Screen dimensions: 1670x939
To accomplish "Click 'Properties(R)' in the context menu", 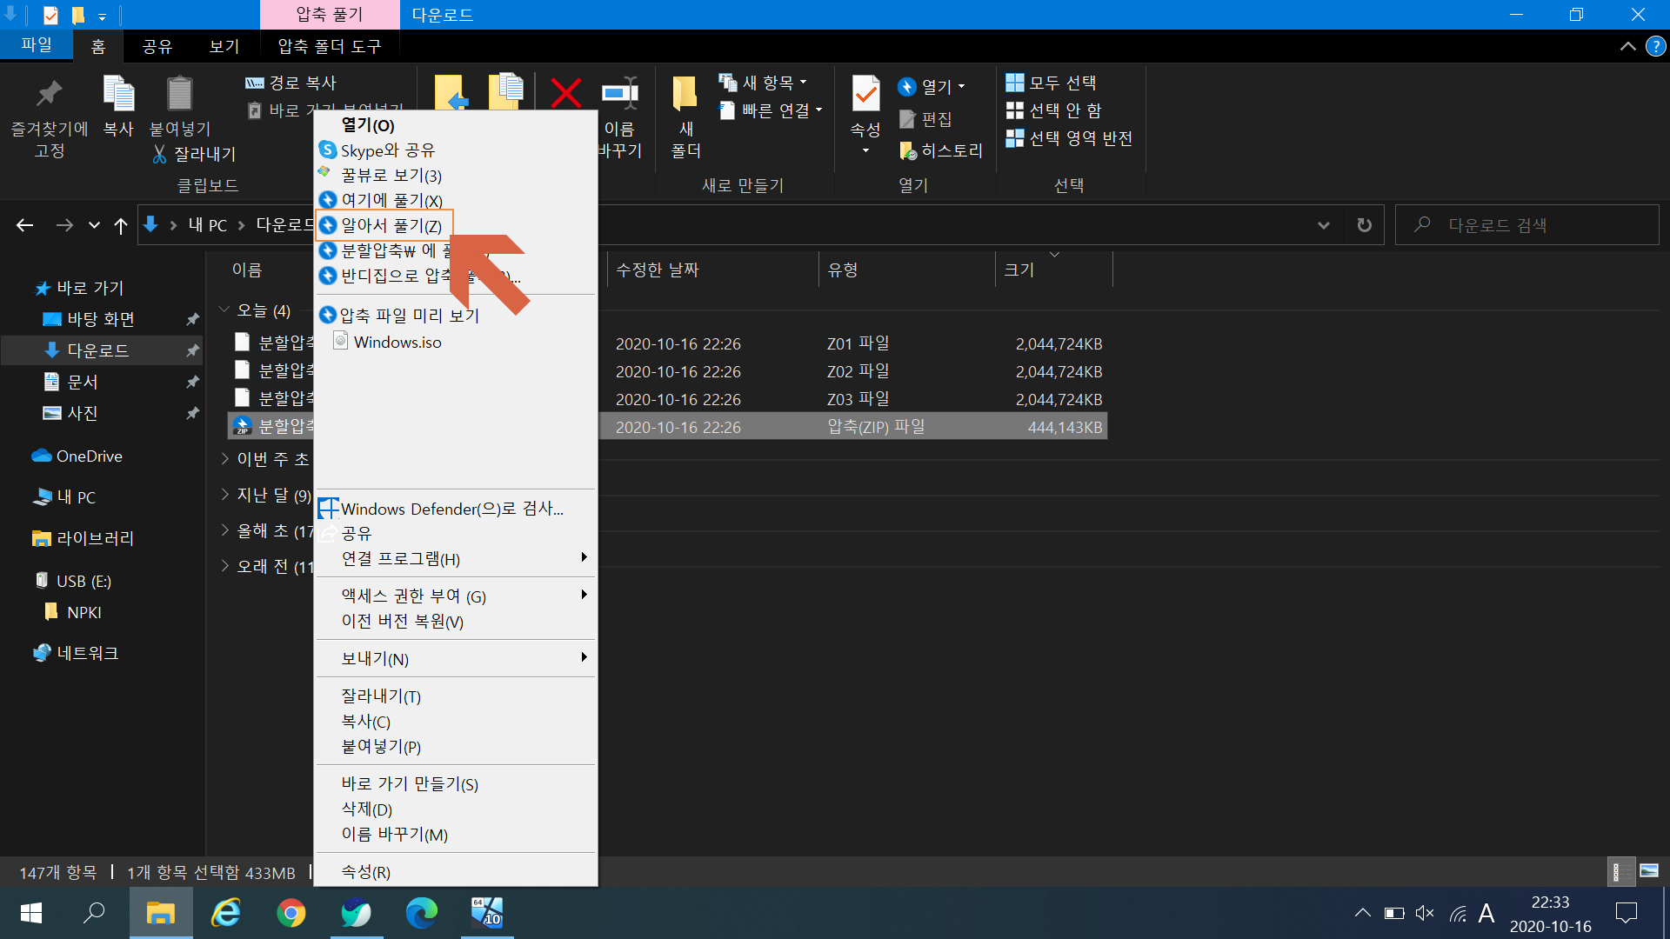I will (365, 872).
